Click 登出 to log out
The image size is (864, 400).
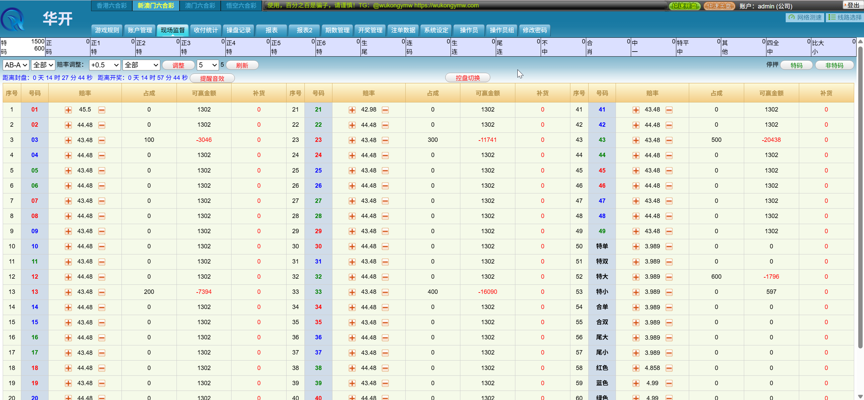point(854,5)
